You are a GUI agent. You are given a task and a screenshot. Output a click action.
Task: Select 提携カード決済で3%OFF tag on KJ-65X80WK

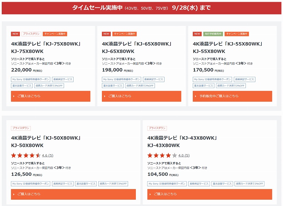(140, 86)
